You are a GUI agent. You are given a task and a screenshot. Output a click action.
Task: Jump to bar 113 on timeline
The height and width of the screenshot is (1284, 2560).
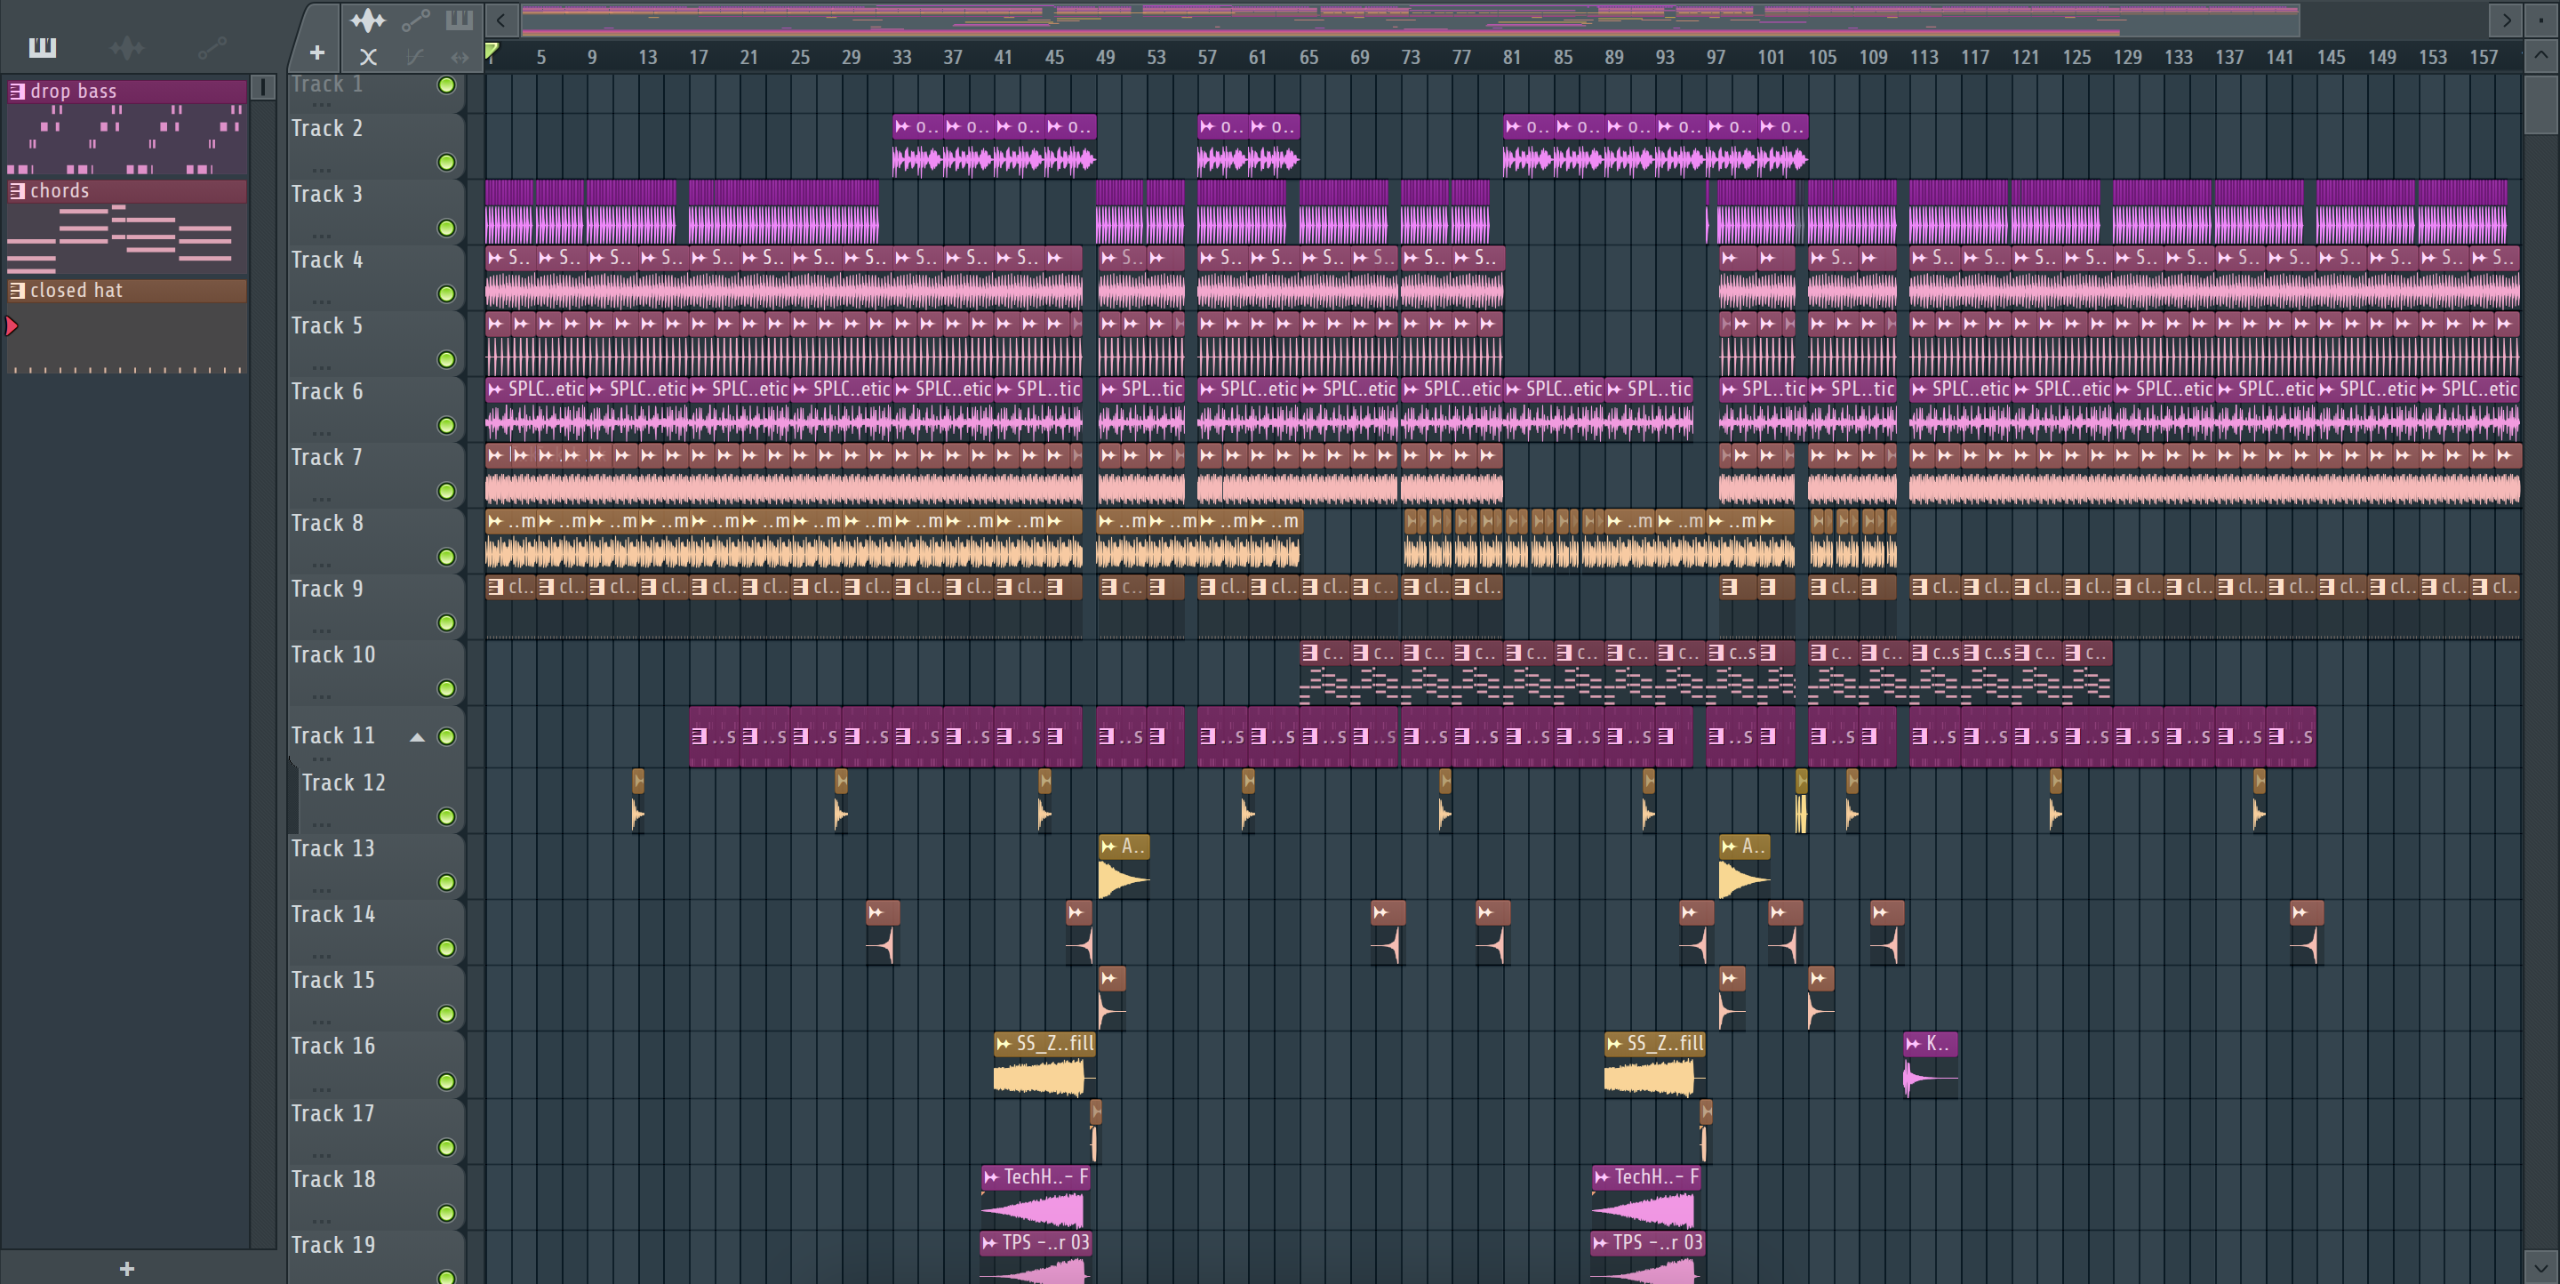coord(1924,58)
